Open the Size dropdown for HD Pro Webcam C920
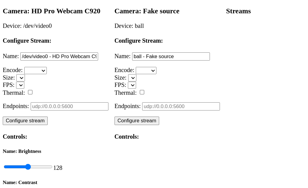This screenshot has height=188, width=308. (x=20, y=78)
